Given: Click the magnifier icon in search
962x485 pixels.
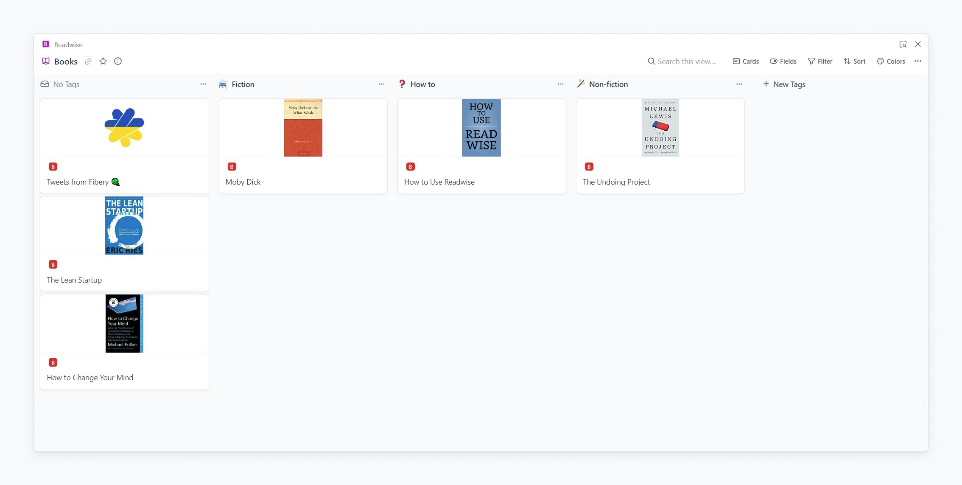Looking at the screenshot, I should [651, 62].
